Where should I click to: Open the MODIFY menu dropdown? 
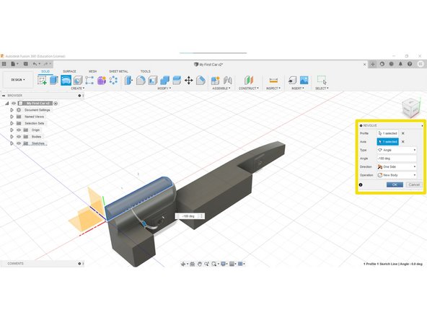point(164,89)
